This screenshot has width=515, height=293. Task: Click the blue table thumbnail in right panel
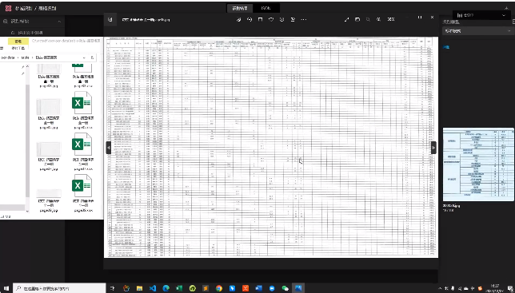coord(478,164)
